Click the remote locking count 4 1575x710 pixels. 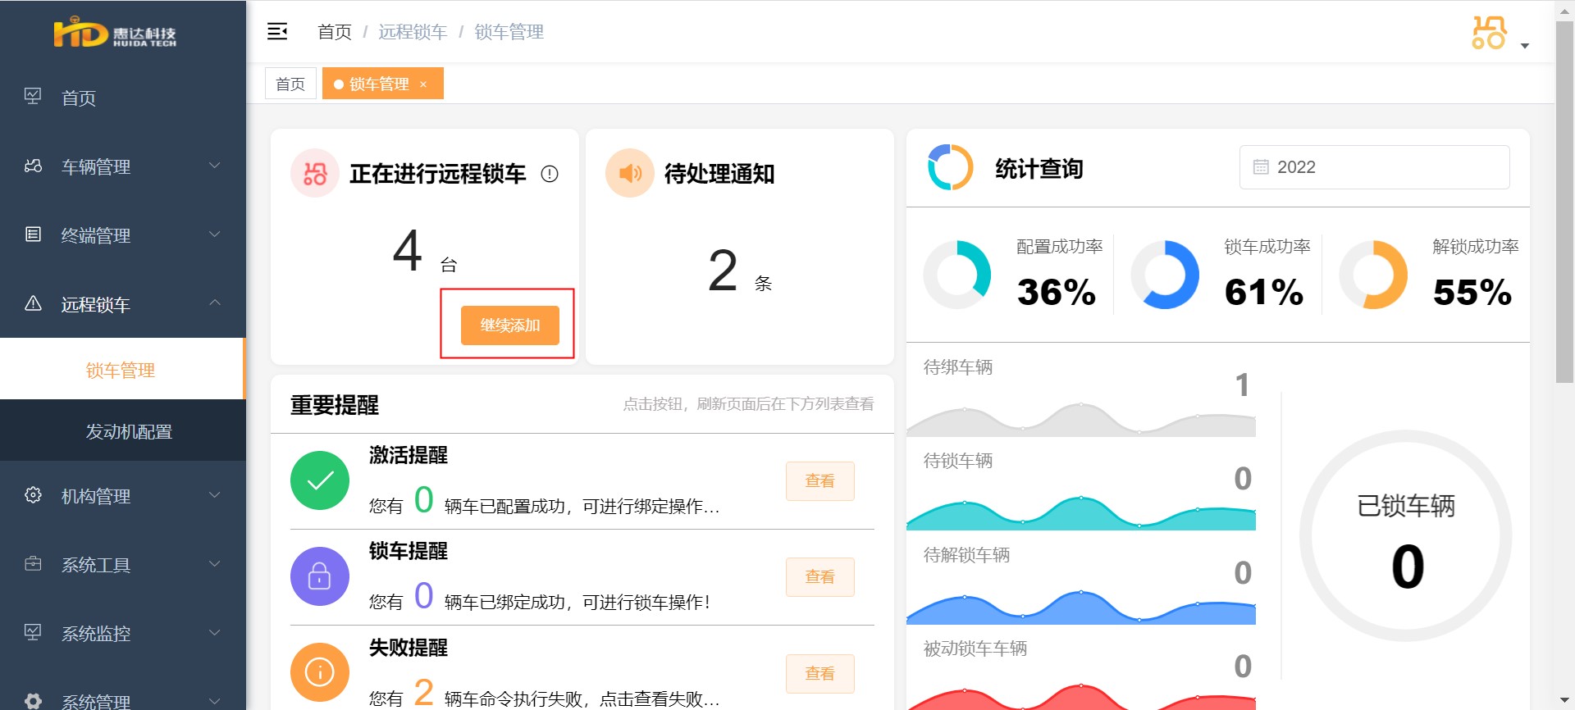pyautogui.click(x=408, y=250)
